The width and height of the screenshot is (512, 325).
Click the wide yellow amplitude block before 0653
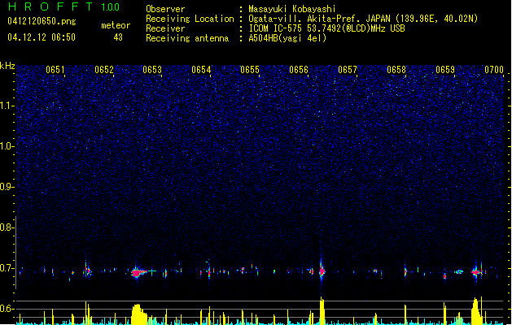pos(139,314)
